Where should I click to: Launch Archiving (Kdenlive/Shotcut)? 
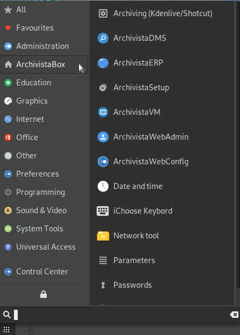coord(163,13)
